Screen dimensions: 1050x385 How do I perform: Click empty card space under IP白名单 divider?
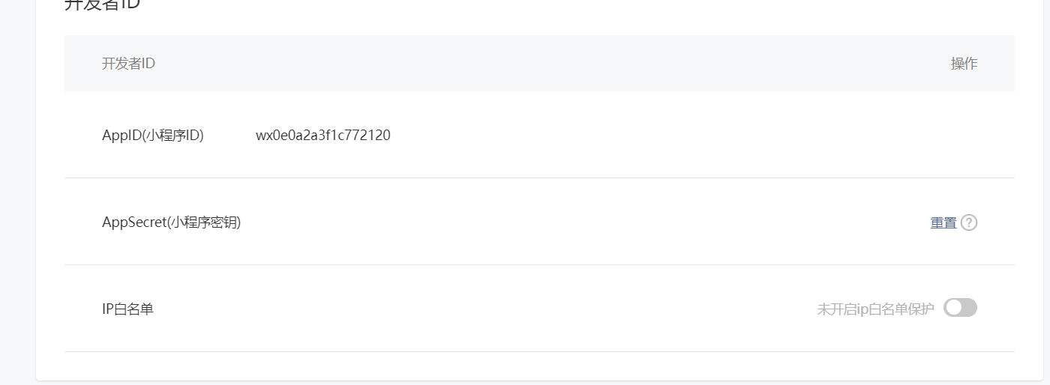539,366
